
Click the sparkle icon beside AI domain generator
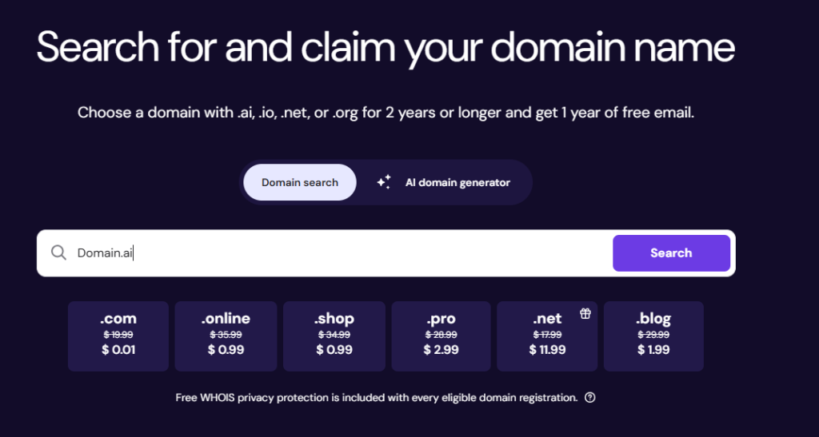tap(384, 182)
